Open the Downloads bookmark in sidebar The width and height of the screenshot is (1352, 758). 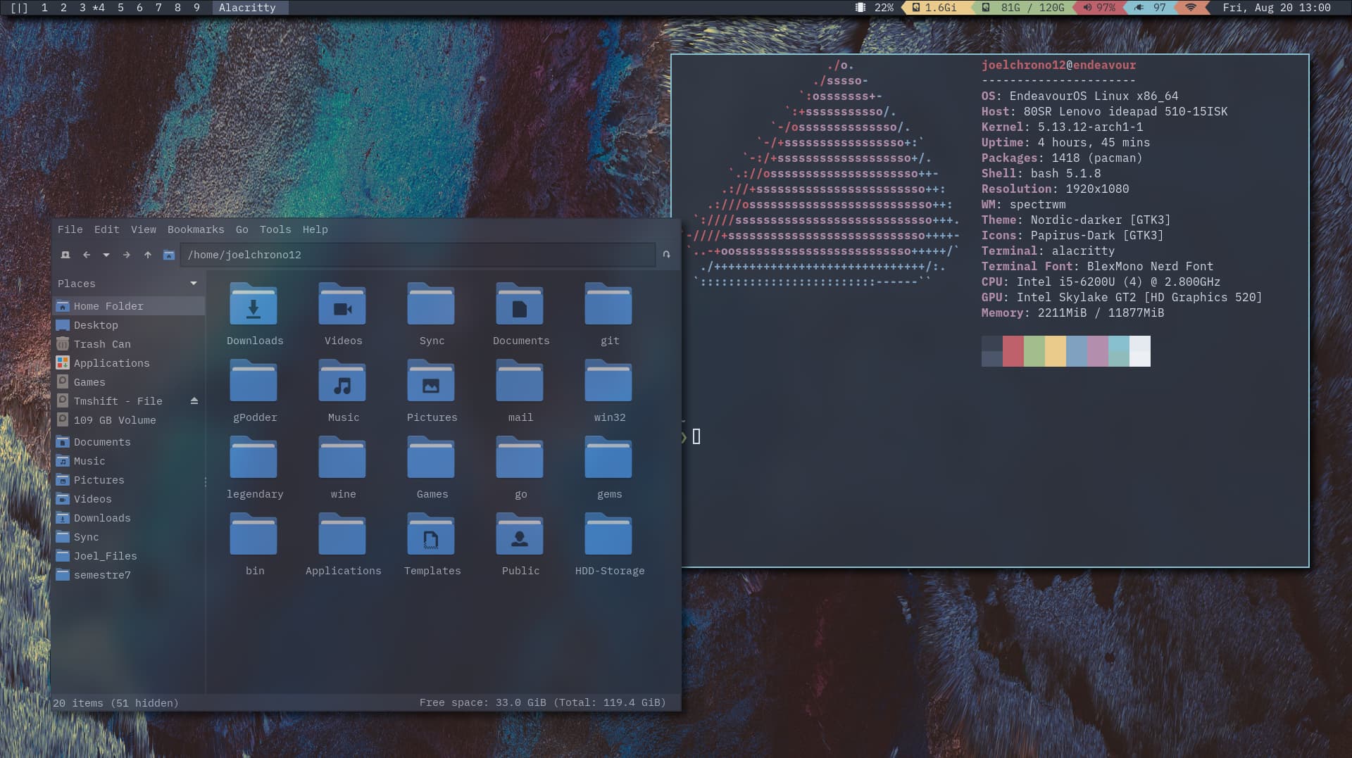point(129,518)
